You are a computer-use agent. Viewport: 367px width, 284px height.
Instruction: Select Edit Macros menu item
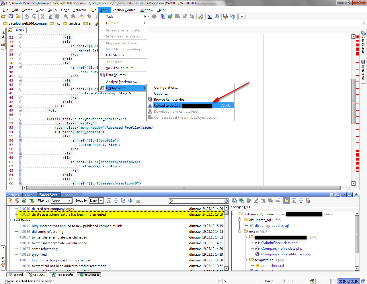(123, 55)
